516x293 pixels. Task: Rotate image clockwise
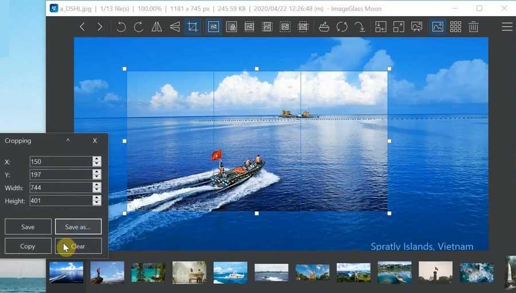tap(139, 27)
